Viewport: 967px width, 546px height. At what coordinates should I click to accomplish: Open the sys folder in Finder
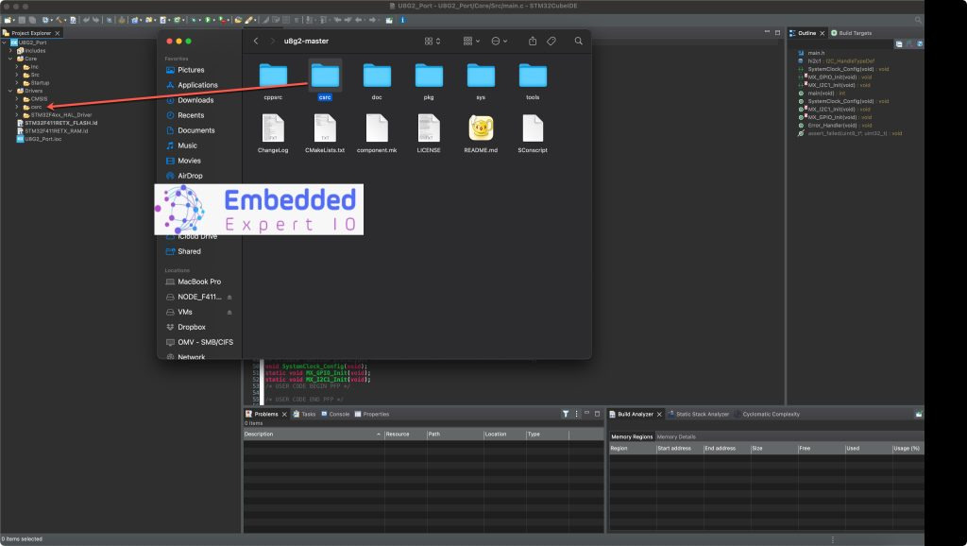(x=481, y=81)
